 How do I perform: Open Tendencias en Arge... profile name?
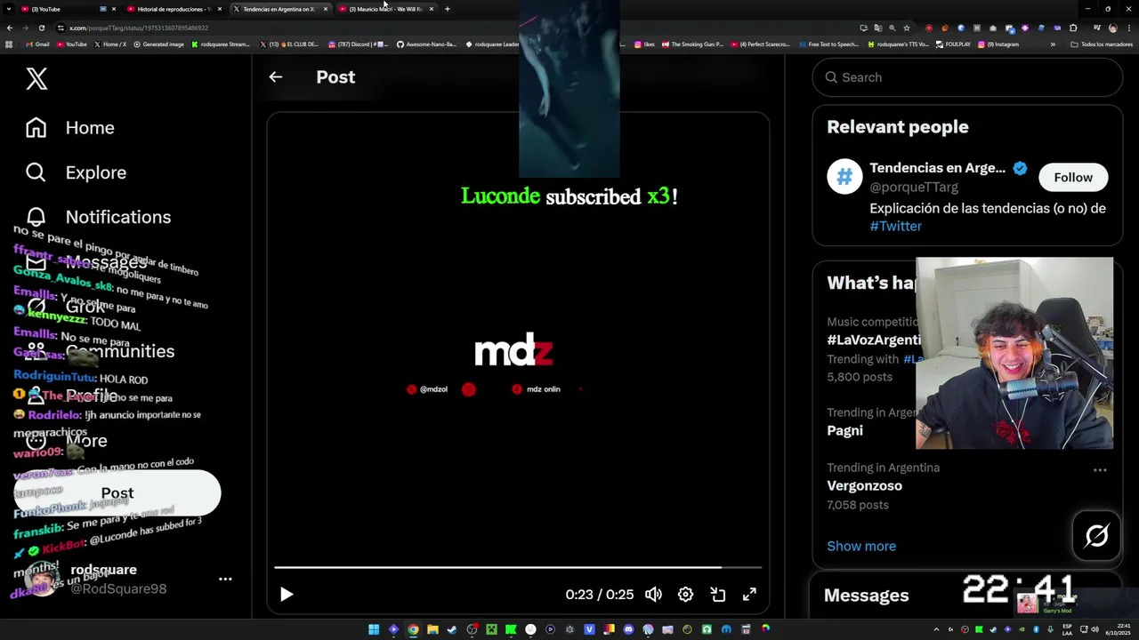pos(937,168)
